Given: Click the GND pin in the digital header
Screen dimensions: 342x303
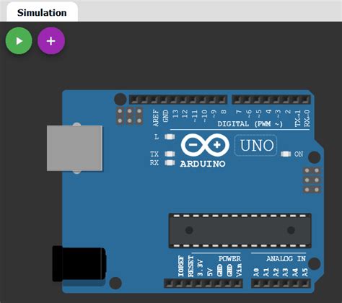Looking at the screenshot, I should click(164, 100).
